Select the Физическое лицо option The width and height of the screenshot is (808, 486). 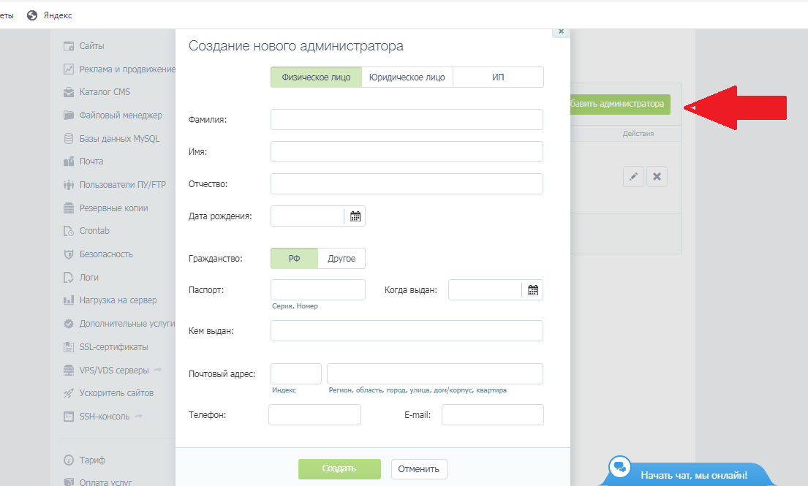click(x=316, y=77)
